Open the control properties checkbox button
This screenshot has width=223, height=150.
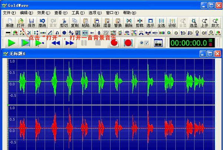[x=144, y=43]
